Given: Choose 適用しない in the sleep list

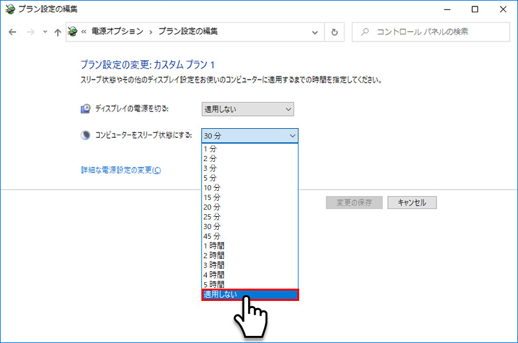Looking at the screenshot, I should click(x=250, y=294).
